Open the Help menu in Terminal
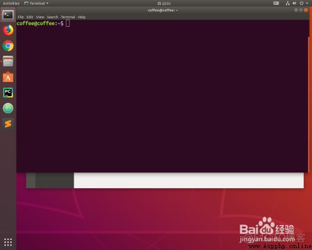Viewport: 312px width, 250px height. pyautogui.click(x=82, y=17)
